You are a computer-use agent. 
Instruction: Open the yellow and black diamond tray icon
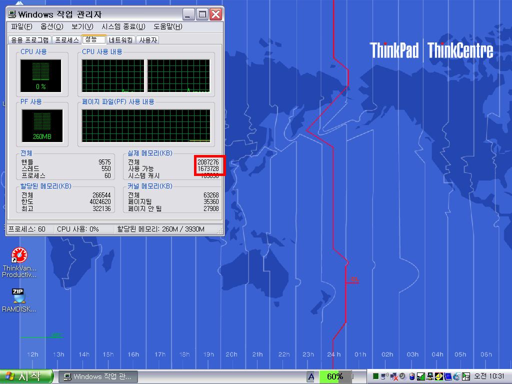[x=438, y=376]
